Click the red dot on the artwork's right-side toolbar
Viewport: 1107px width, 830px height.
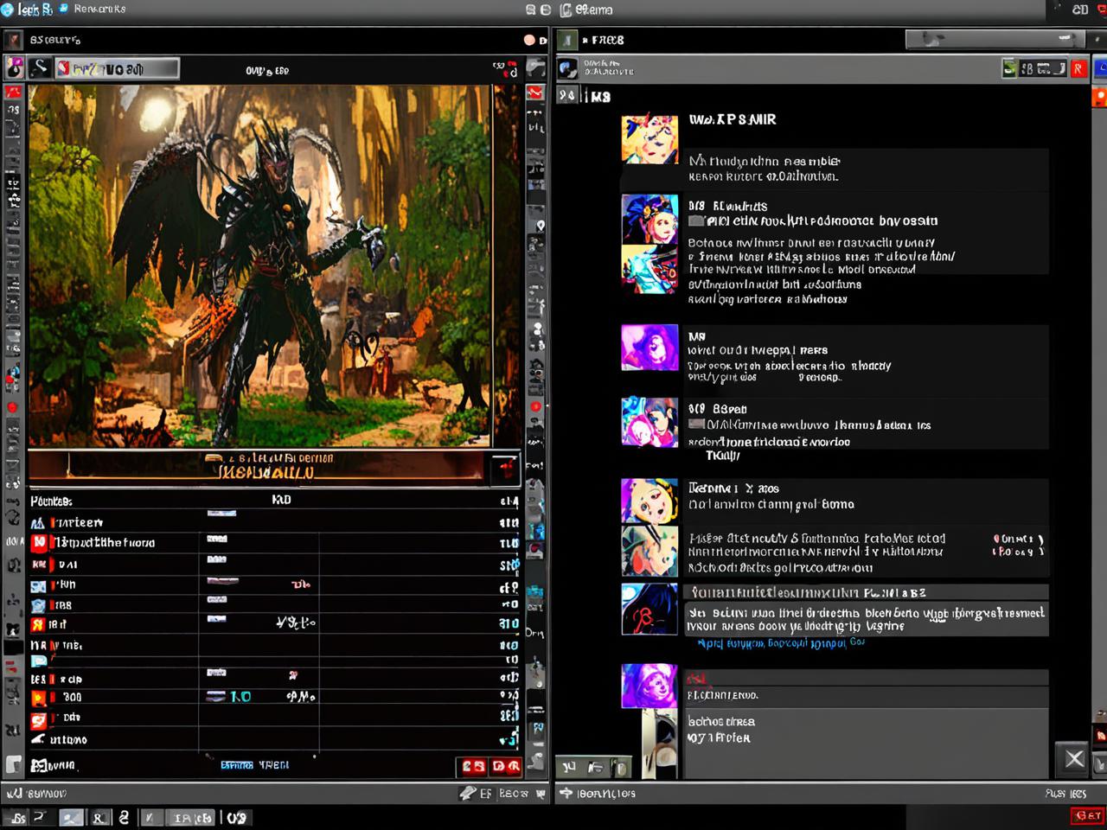click(536, 406)
